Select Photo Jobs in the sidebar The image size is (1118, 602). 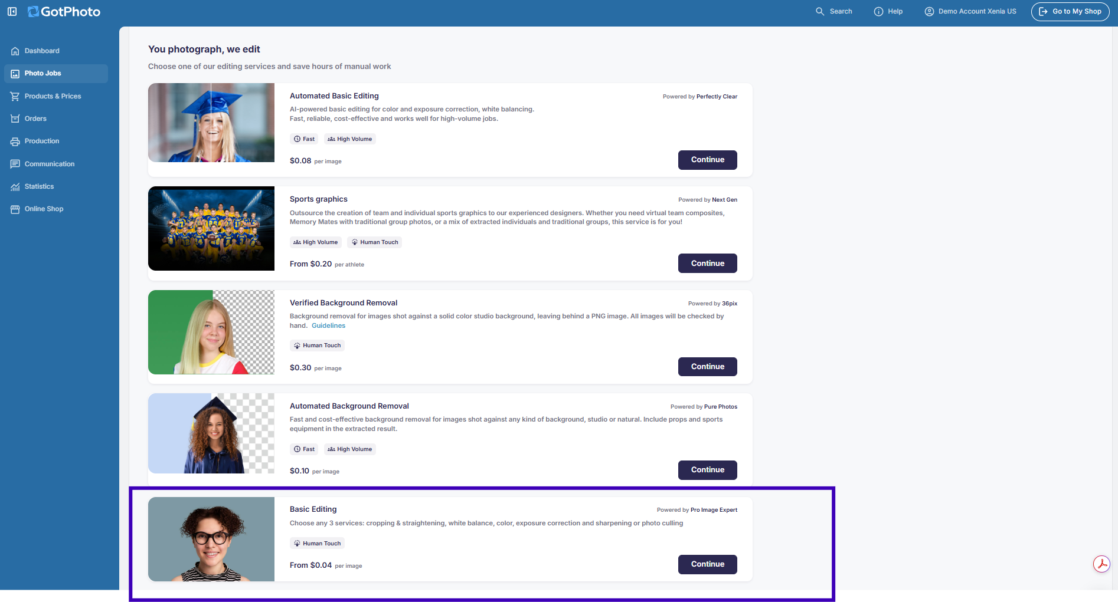(x=55, y=73)
